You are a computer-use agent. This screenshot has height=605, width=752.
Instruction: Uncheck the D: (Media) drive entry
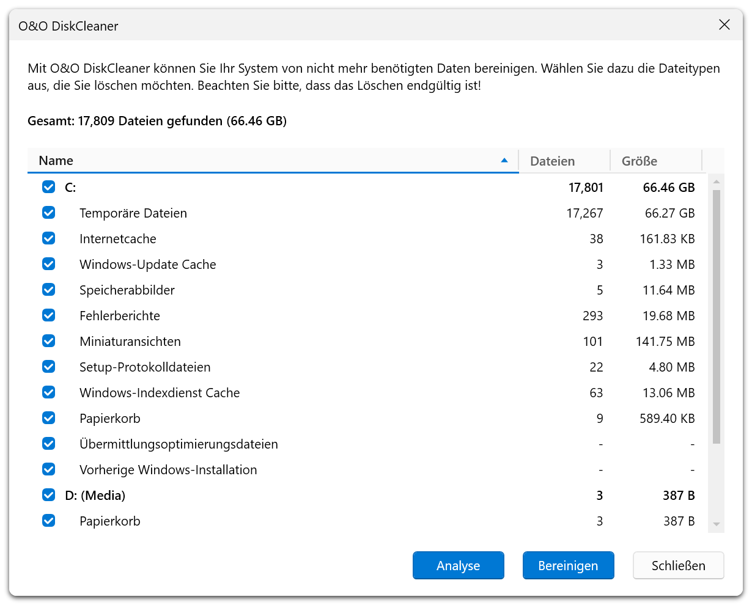pyautogui.click(x=48, y=495)
